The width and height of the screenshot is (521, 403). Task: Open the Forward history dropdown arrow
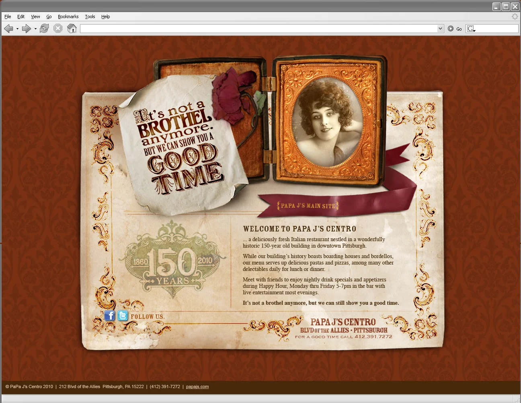35,29
